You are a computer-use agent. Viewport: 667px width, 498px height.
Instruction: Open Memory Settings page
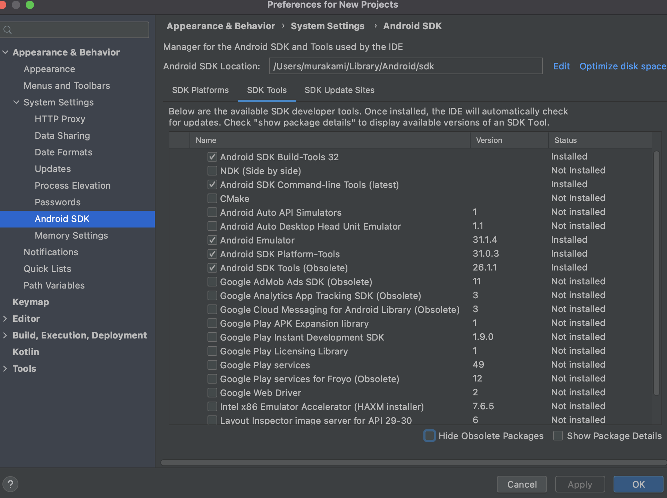click(71, 235)
